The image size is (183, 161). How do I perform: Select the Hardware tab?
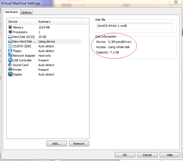click(x=11, y=12)
